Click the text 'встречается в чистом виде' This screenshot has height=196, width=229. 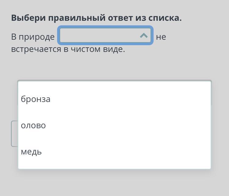click(x=68, y=49)
